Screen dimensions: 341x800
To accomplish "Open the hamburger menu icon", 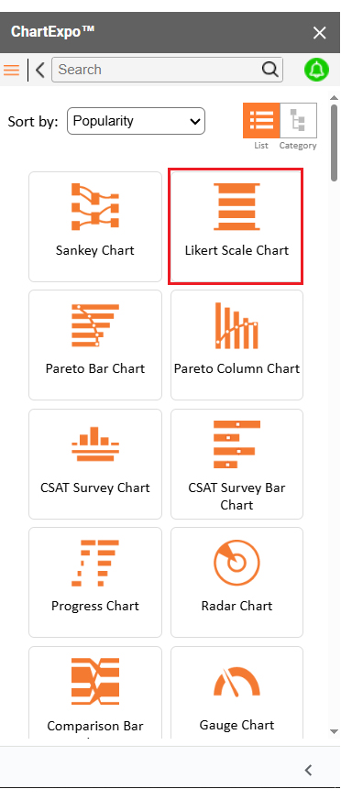I will click(11, 70).
